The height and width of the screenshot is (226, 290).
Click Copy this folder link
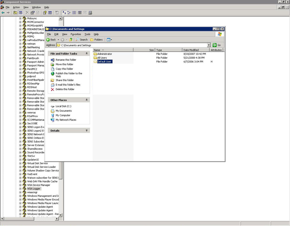coord(64,69)
